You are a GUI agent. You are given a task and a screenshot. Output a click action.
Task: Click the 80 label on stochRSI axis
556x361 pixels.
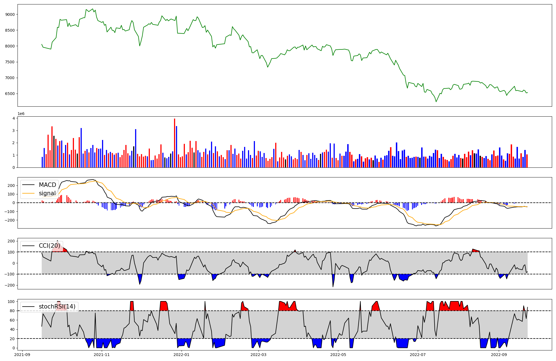coord(13,311)
